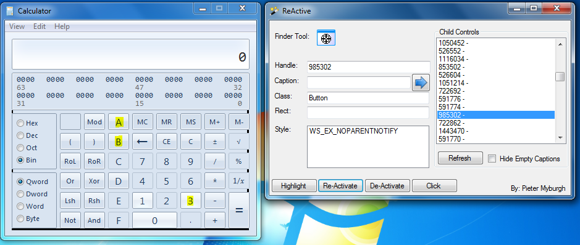580x245 pixels.
Task: Click the Refresh button
Action: (460, 158)
